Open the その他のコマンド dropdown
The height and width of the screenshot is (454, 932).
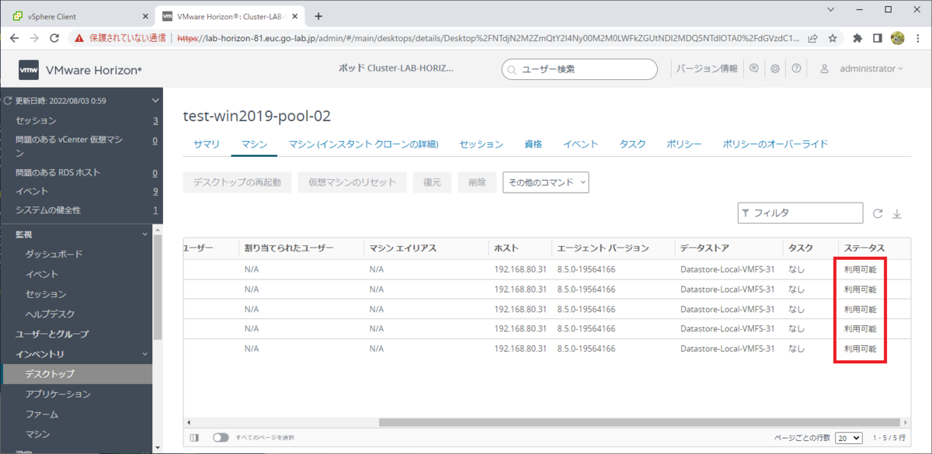[x=546, y=182]
